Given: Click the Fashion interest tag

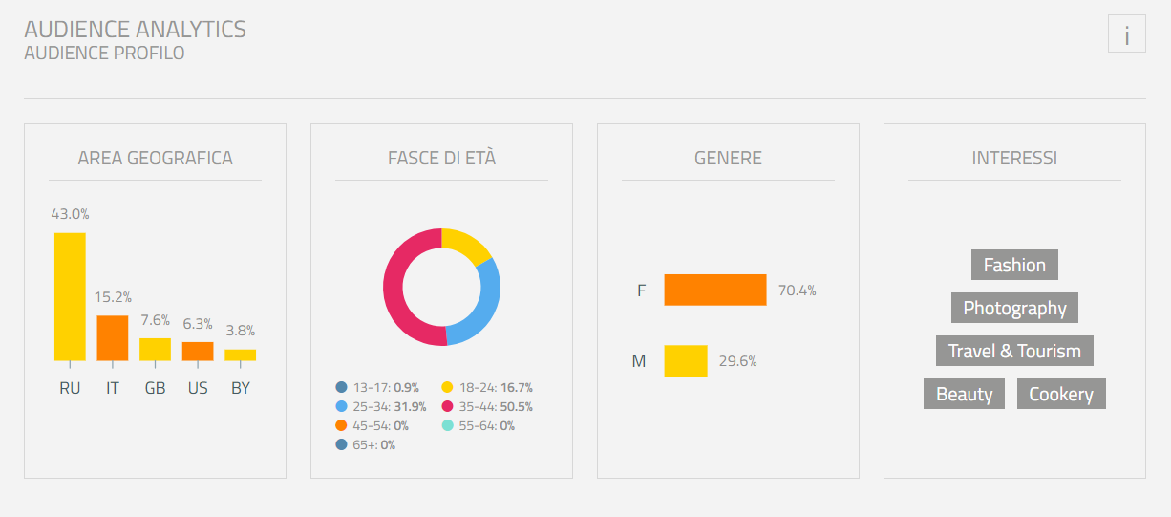Looking at the screenshot, I should [x=1014, y=266].
